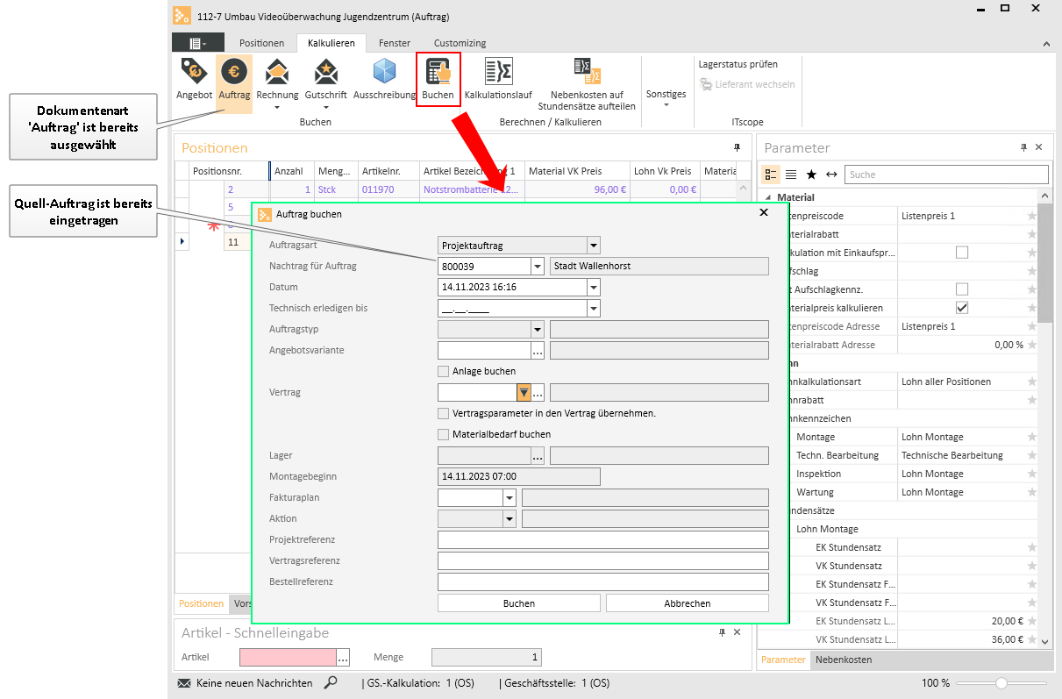This screenshot has width=1062, height=699.
Task: Toggle Kalkulation mit Einkaufspreis checkbox
Action: point(962,253)
